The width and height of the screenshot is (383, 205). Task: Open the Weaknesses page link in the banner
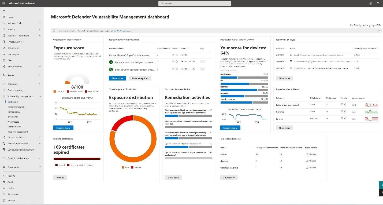(x=124, y=31)
